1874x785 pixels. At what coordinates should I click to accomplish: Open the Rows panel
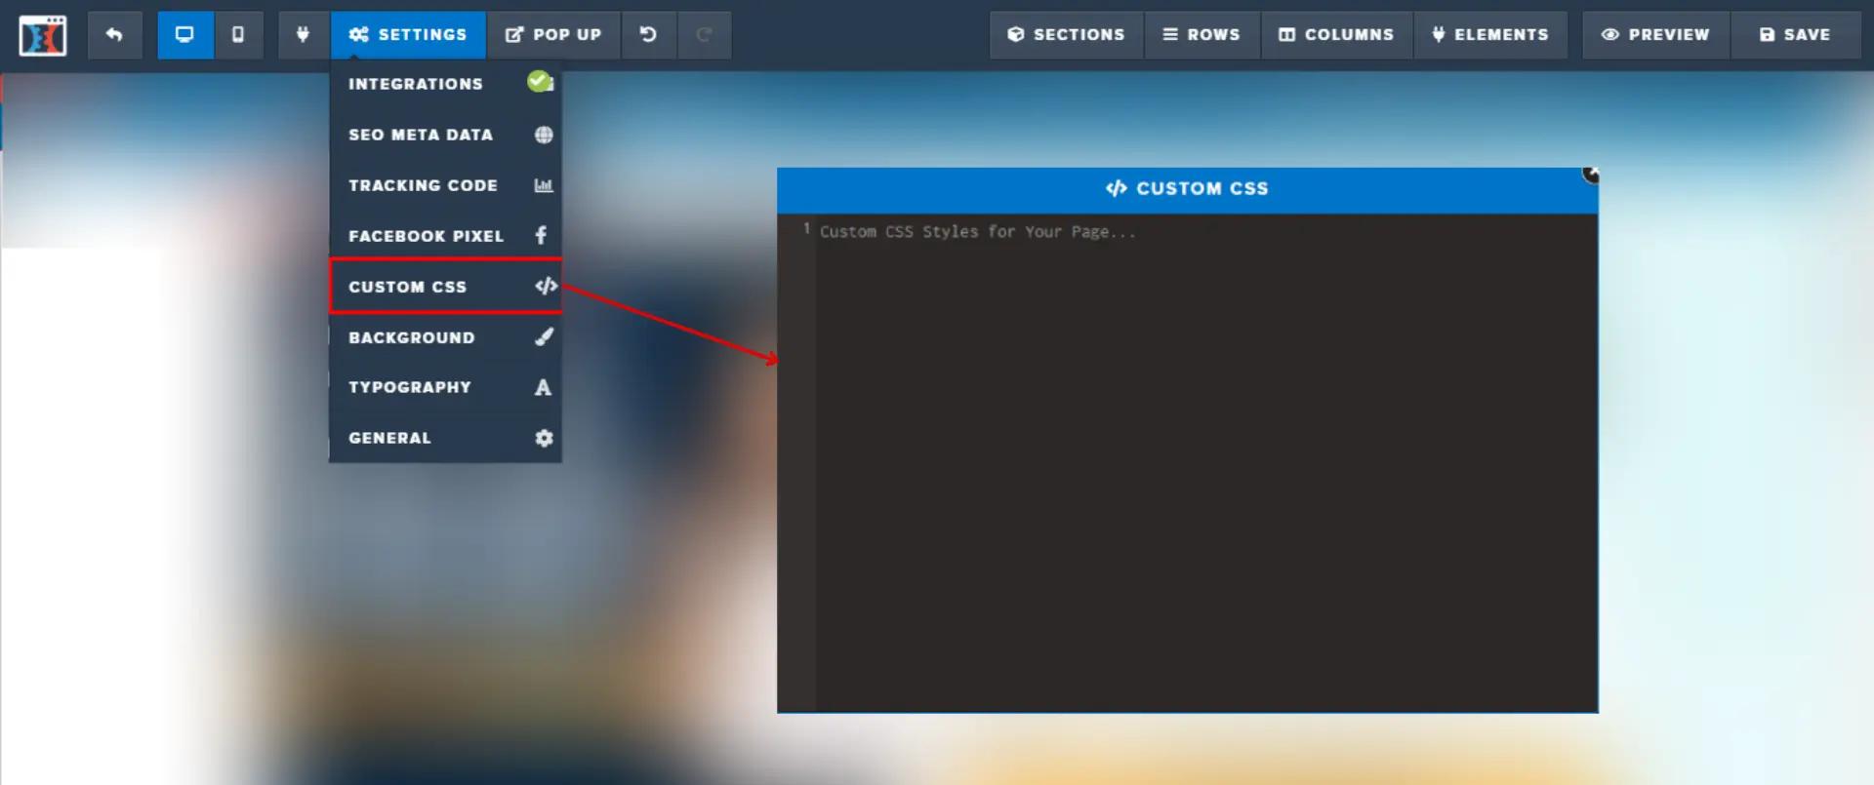click(1202, 35)
